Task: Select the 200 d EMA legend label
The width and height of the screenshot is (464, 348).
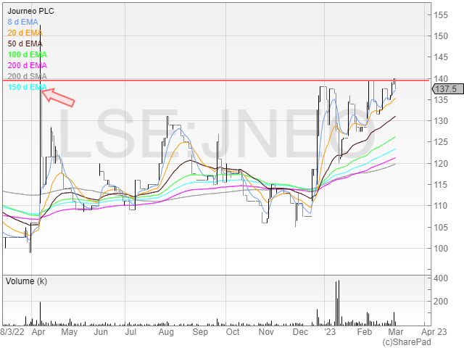Action: (x=28, y=65)
